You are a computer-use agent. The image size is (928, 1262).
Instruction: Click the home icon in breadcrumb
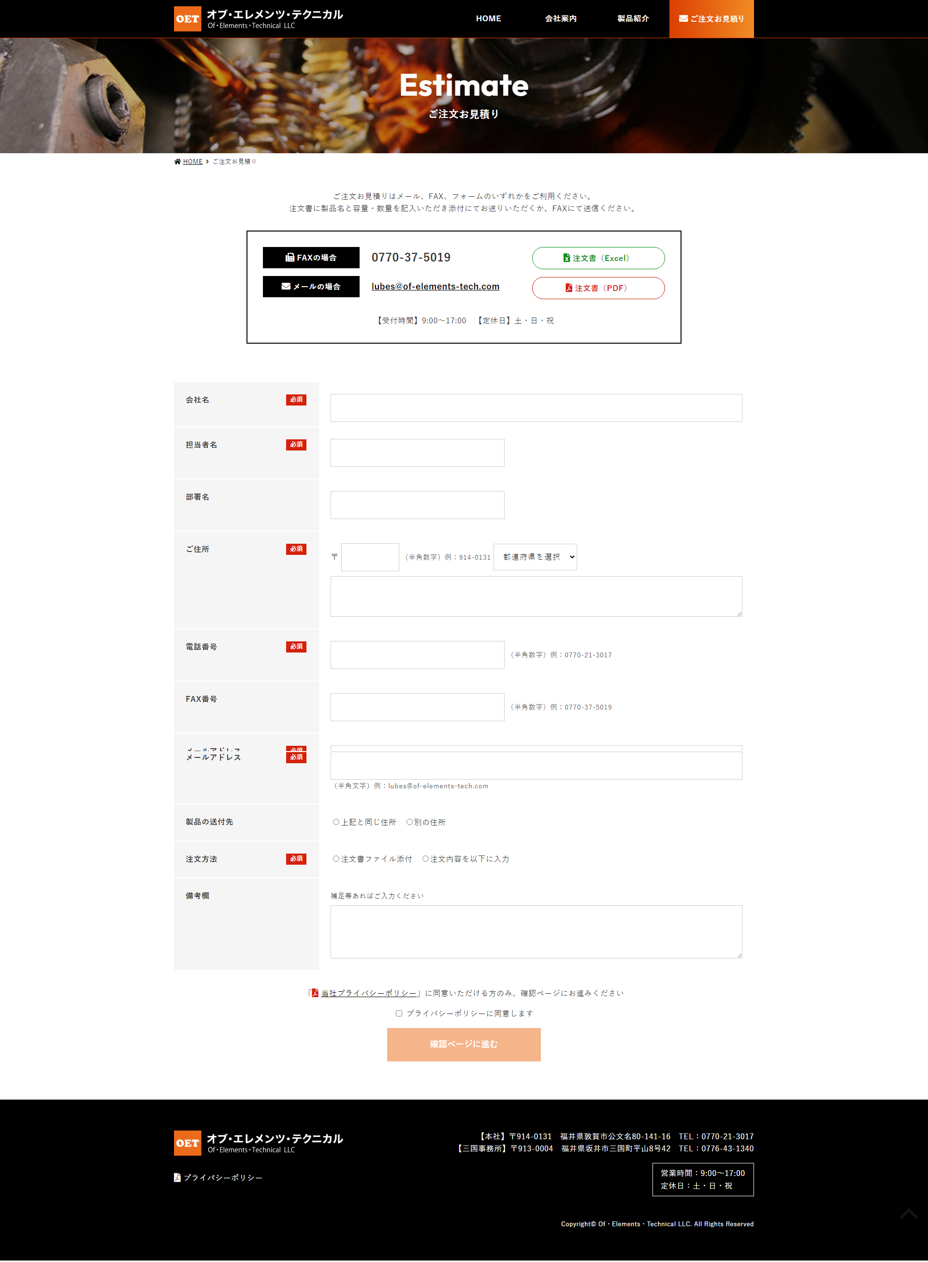(177, 162)
